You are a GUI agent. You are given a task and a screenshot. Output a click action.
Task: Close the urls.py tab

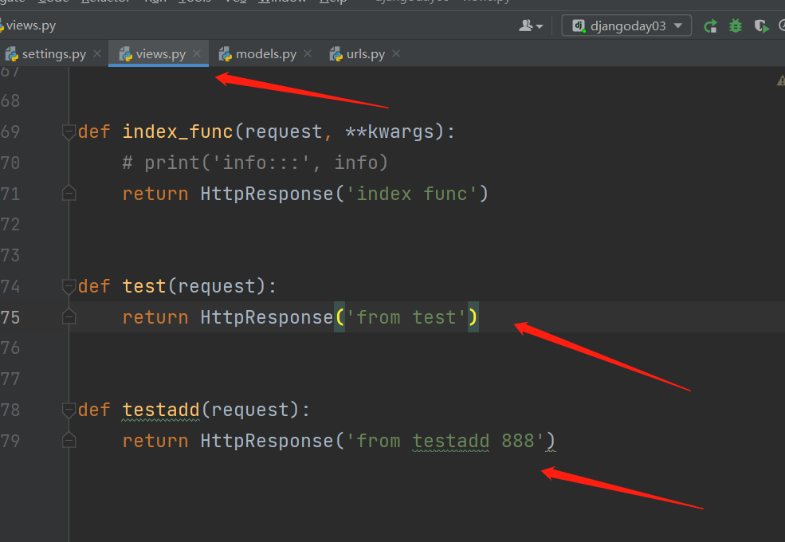pyautogui.click(x=396, y=53)
